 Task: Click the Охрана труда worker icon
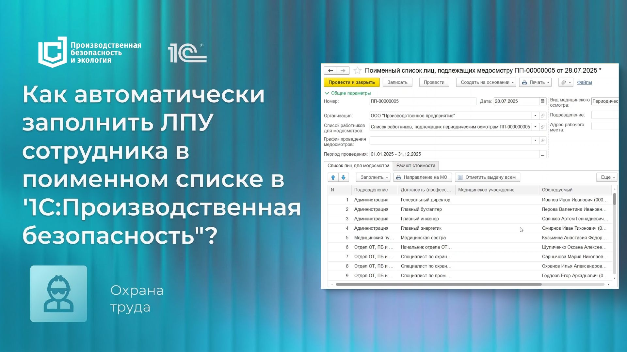(59, 294)
